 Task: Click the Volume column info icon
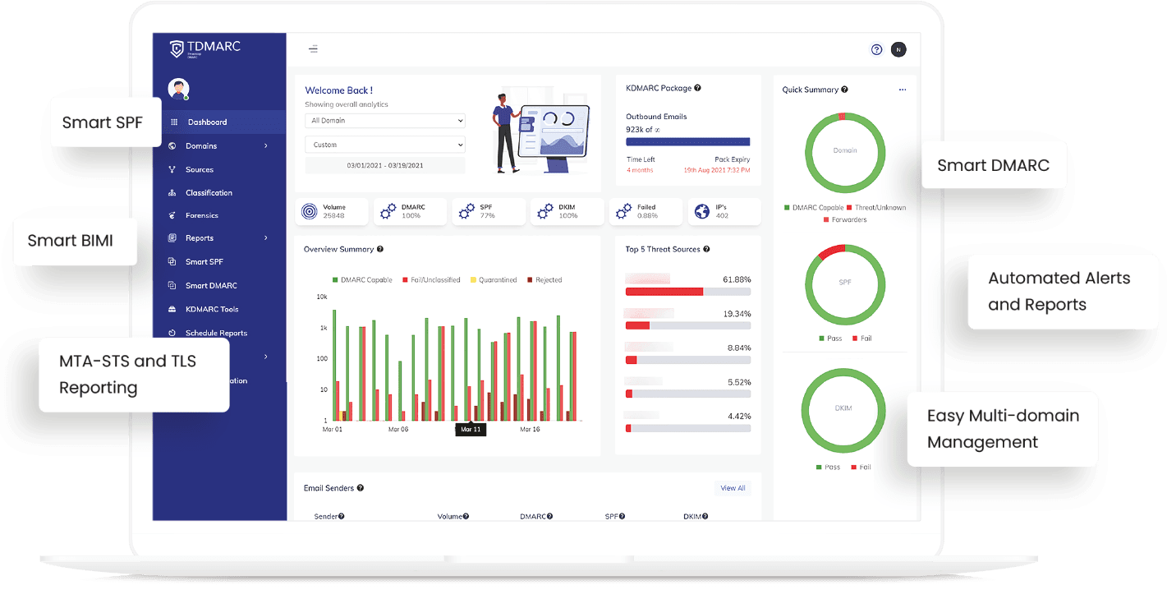pos(466,516)
